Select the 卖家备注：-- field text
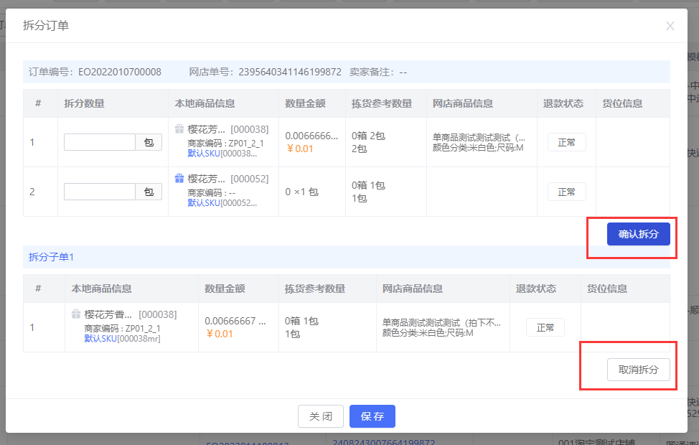Image resolution: width=699 pixels, height=445 pixels. pyautogui.click(x=378, y=72)
